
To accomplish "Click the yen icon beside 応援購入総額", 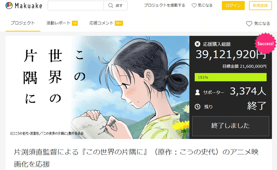I will tap(197, 44).
